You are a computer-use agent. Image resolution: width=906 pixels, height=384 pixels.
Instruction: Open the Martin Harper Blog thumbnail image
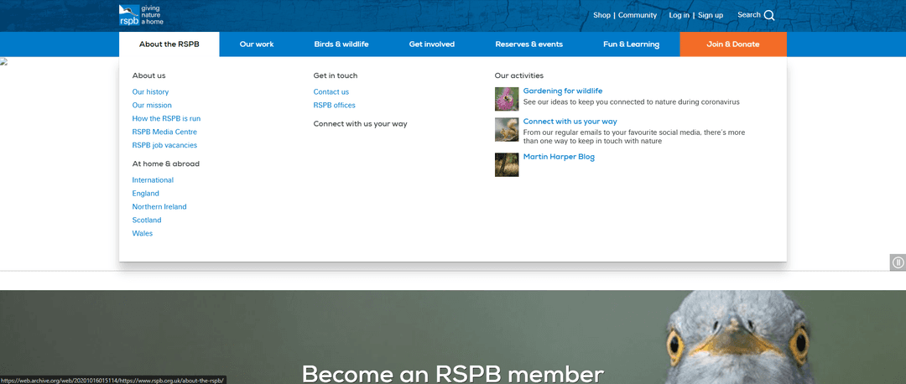pos(507,164)
